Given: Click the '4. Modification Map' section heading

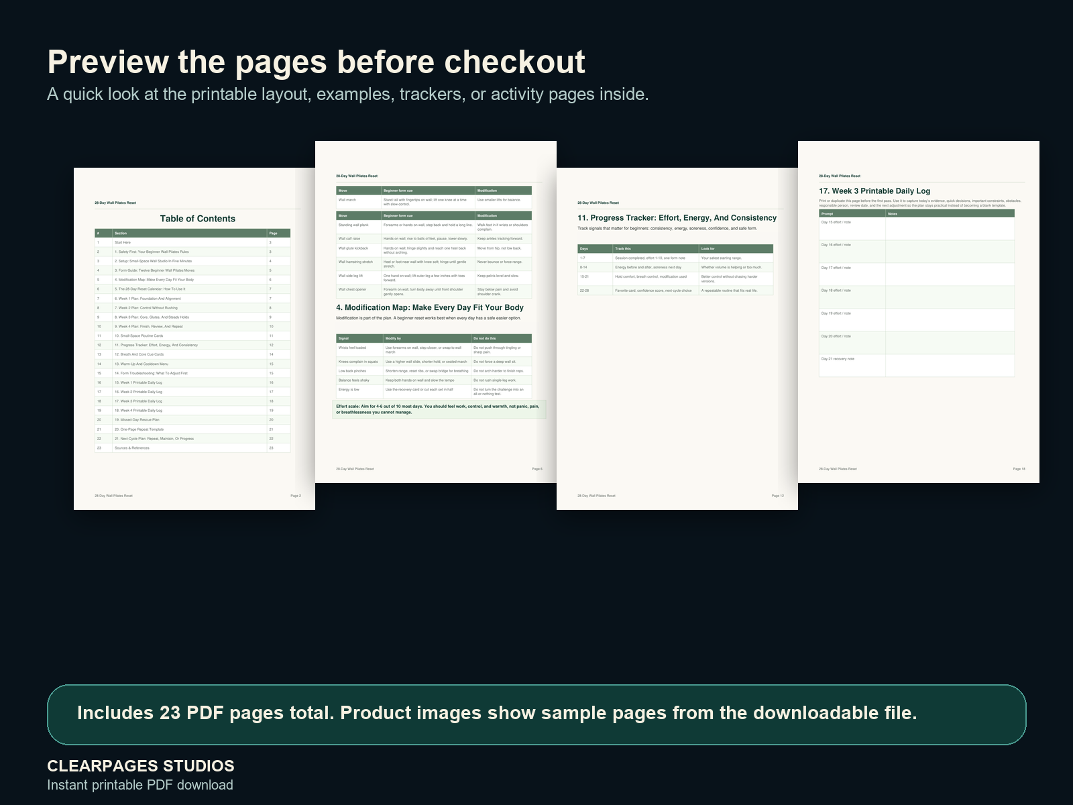Looking at the screenshot, I should pyautogui.click(x=430, y=308).
